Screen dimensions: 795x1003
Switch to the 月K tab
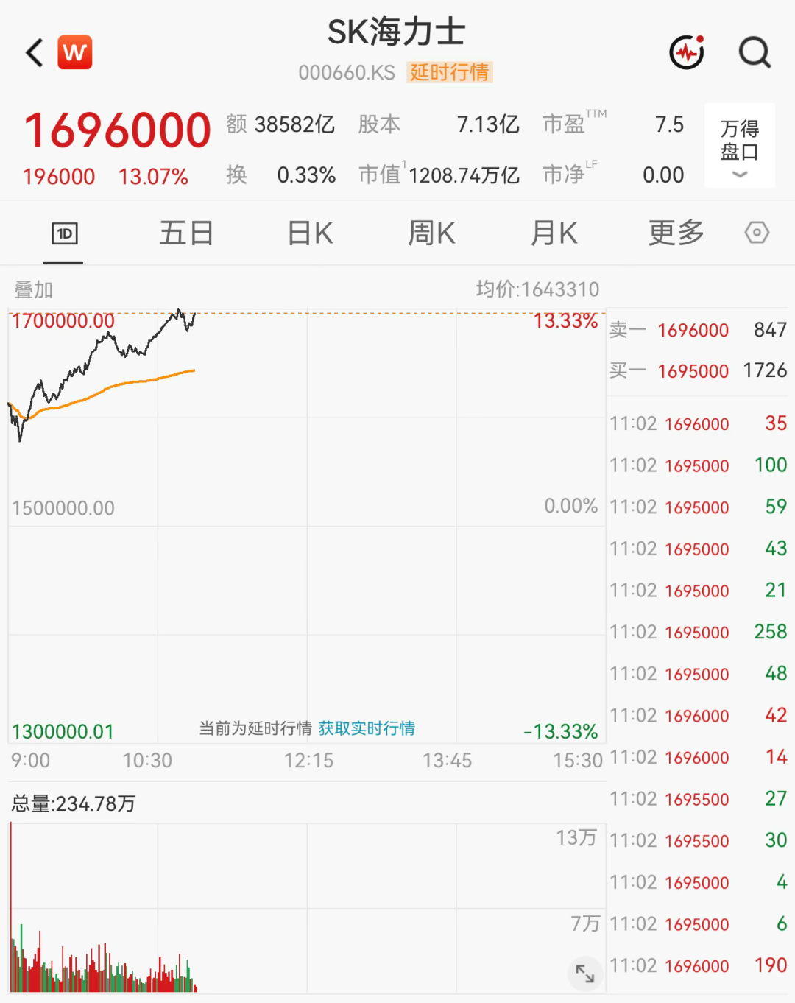tap(554, 233)
